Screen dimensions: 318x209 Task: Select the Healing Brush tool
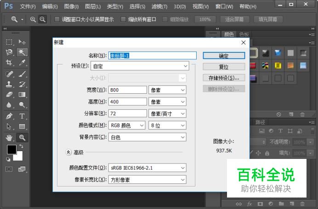(9, 74)
